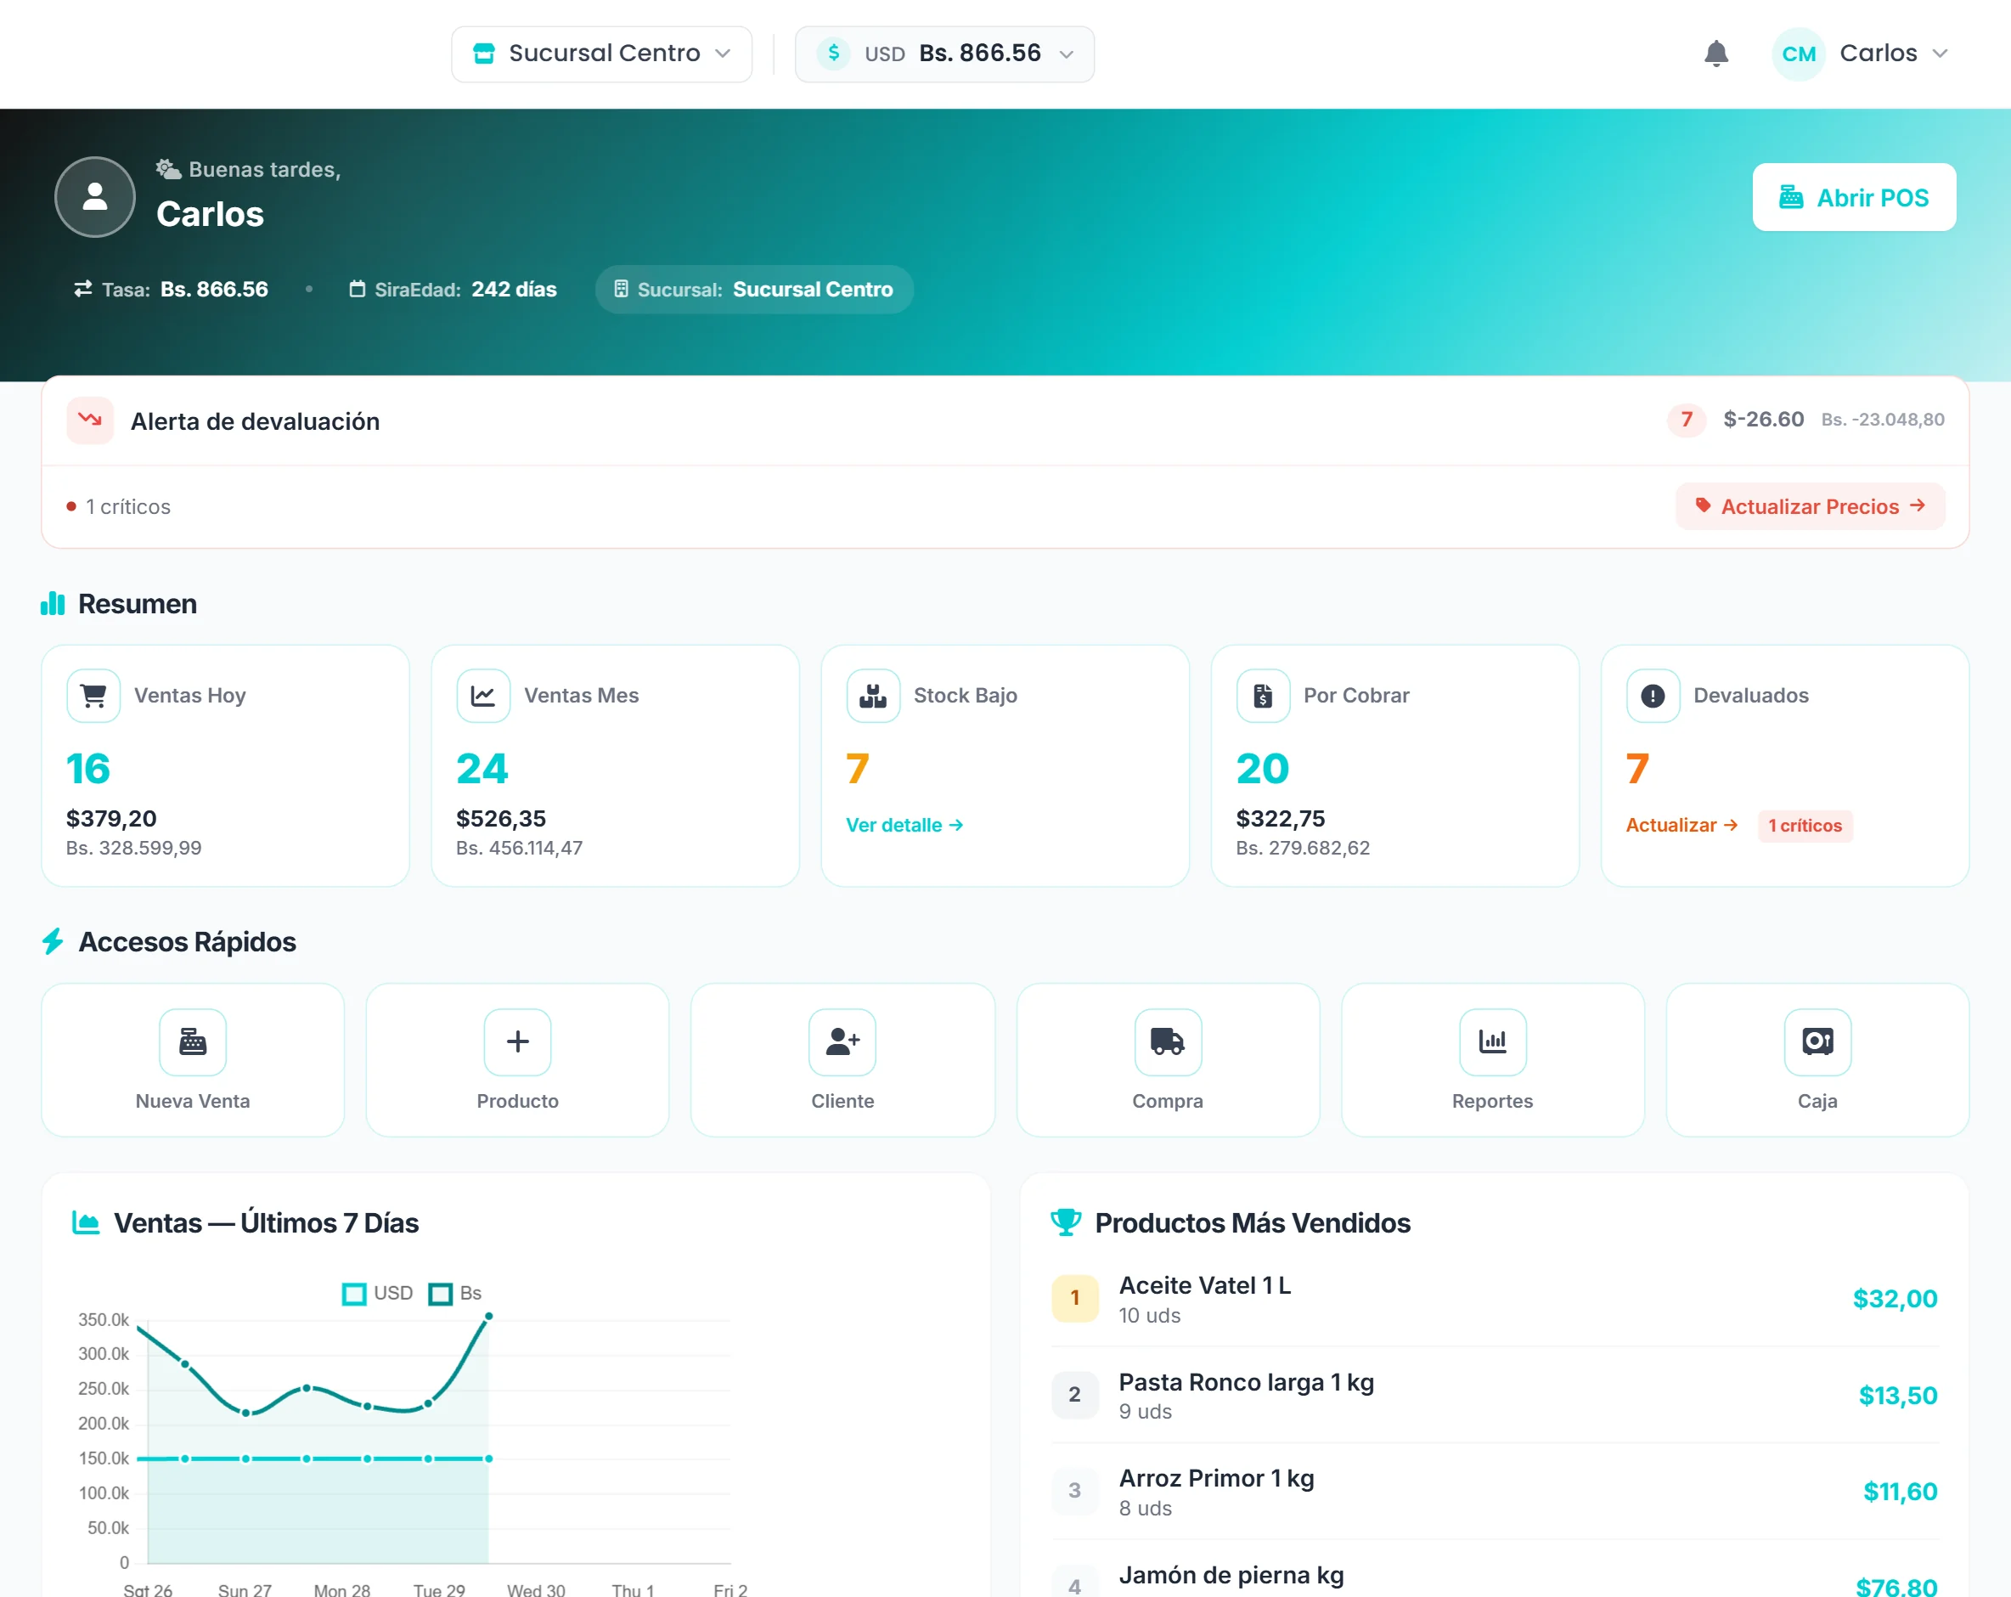Open the notifications bell

click(x=1715, y=54)
